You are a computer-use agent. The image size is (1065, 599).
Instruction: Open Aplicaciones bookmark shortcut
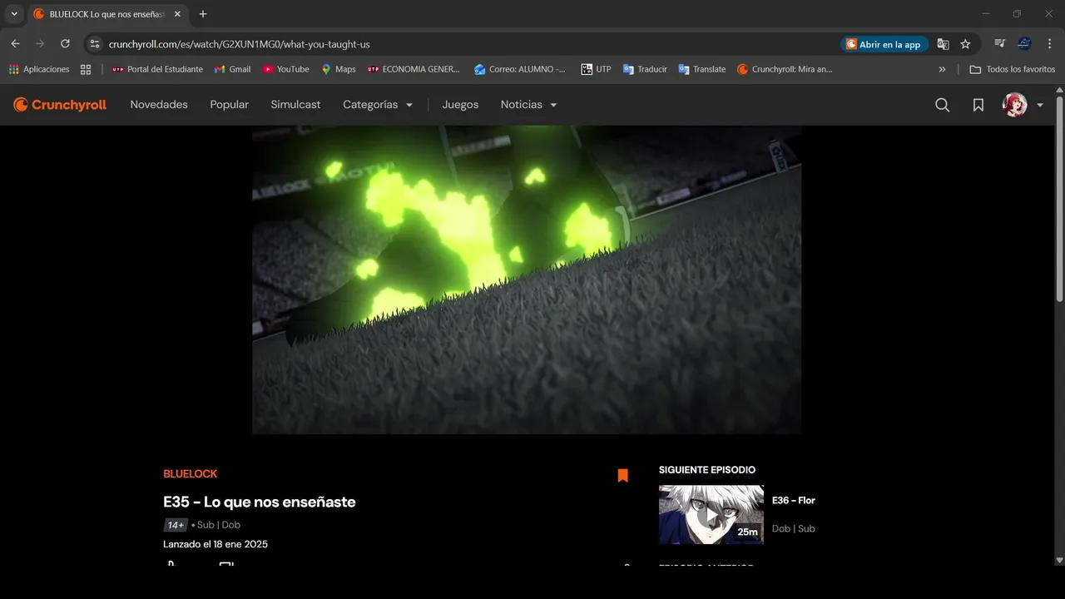tap(39, 69)
